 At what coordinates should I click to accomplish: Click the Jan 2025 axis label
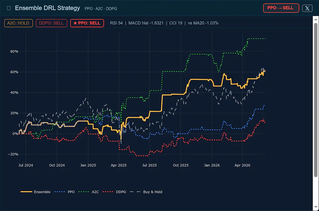click(x=88, y=165)
